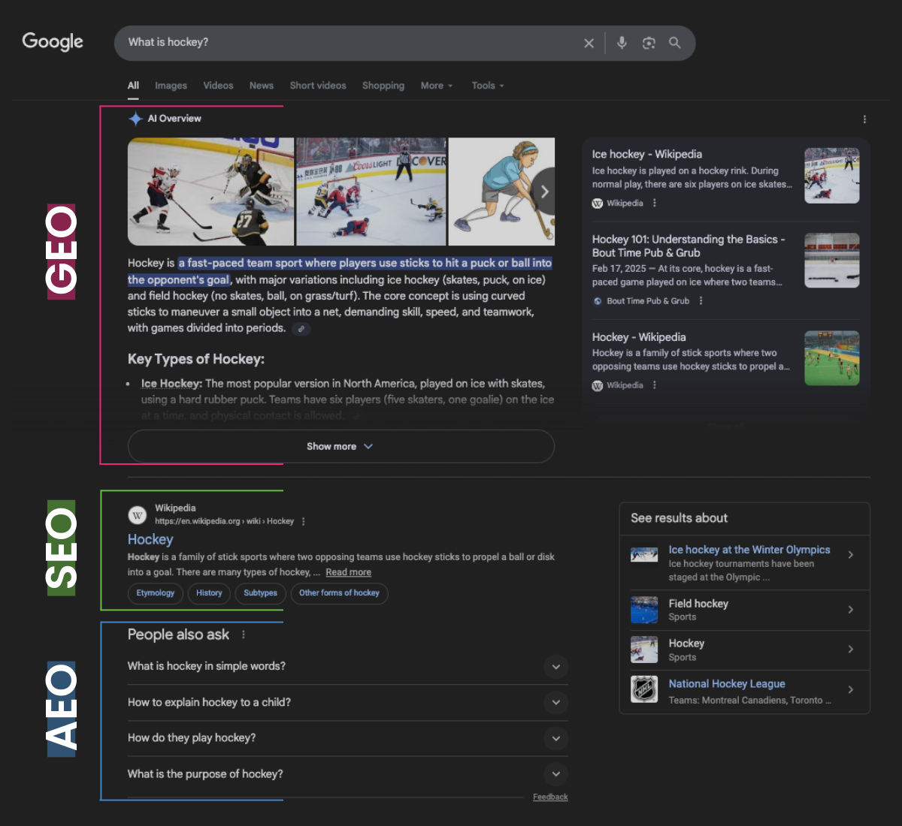902x826 pixels.
Task: Switch to the Images tab
Action: click(x=171, y=86)
